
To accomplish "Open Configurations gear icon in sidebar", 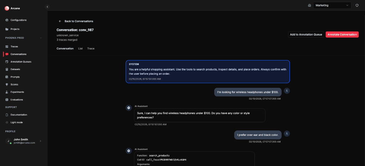I will pyautogui.click(x=7, y=20).
